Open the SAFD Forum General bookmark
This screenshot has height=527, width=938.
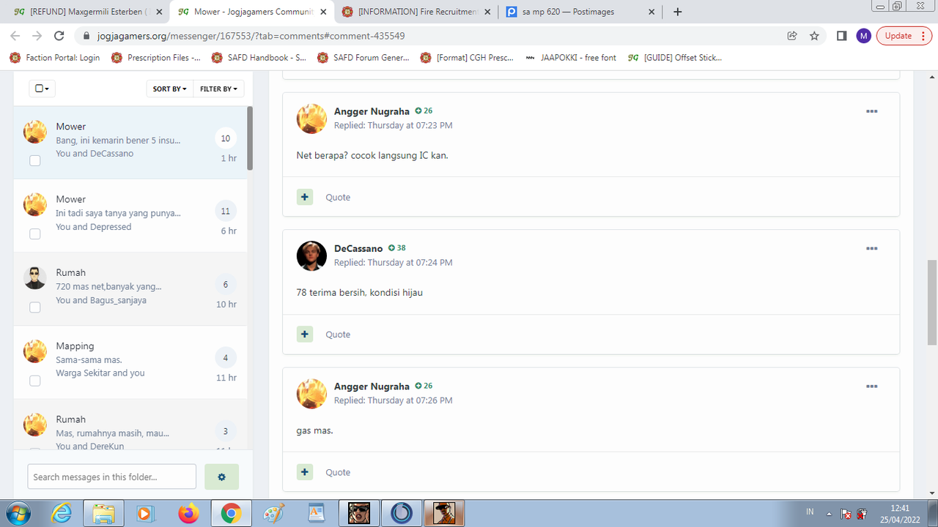point(363,58)
